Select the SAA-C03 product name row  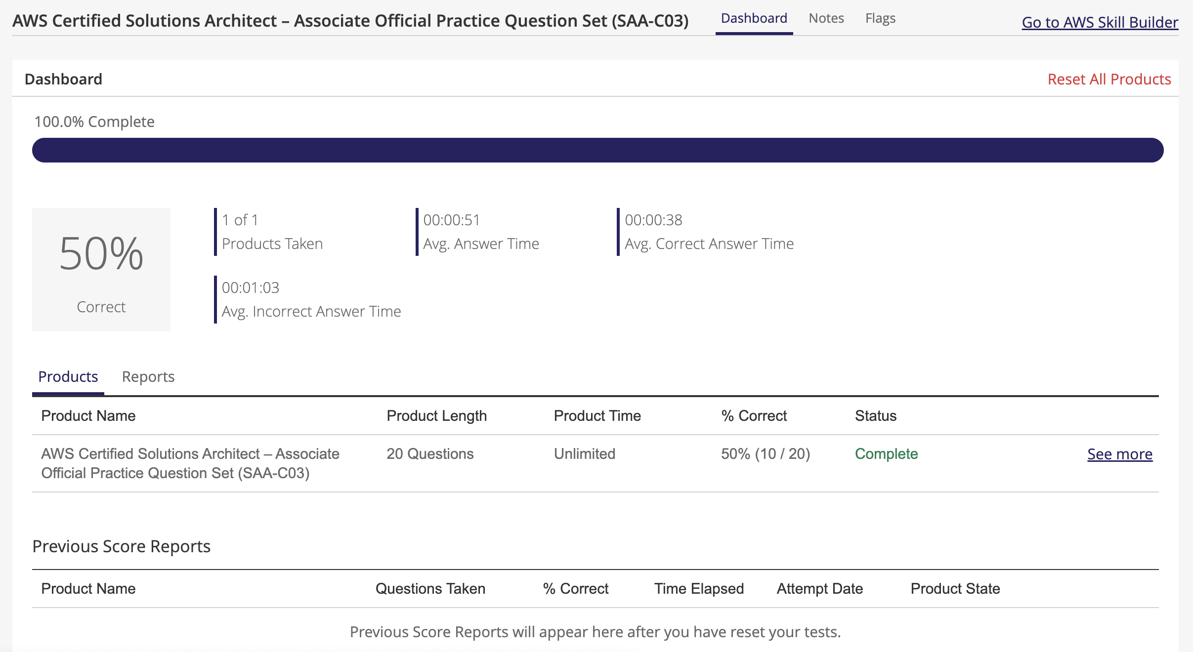click(x=190, y=463)
